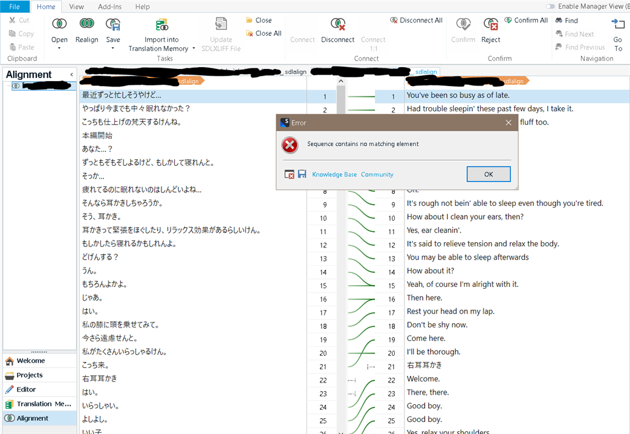The height and width of the screenshot is (434, 630).
Task: Open the Knowledge Base link
Action: [334, 174]
